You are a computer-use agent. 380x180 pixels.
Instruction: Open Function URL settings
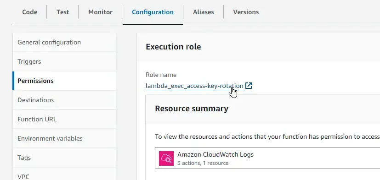click(x=65, y=119)
